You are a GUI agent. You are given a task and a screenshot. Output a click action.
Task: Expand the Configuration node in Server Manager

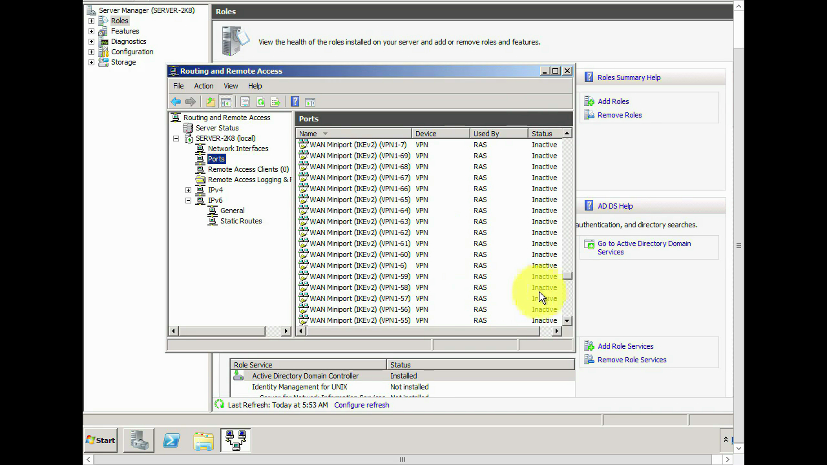(91, 52)
